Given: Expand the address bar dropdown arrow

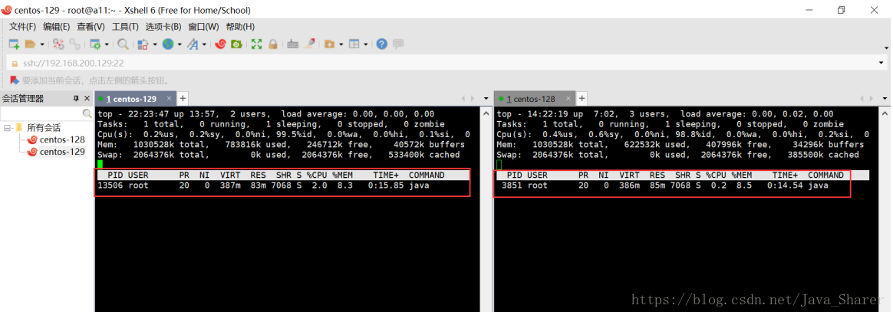Looking at the screenshot, I should point(881,63).
